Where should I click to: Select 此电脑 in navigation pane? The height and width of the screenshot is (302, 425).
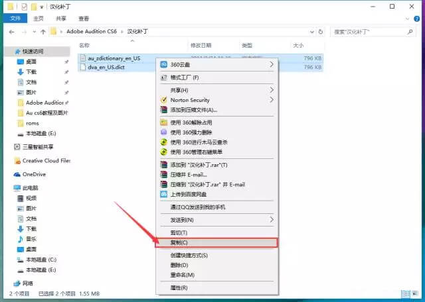(30, 187)
